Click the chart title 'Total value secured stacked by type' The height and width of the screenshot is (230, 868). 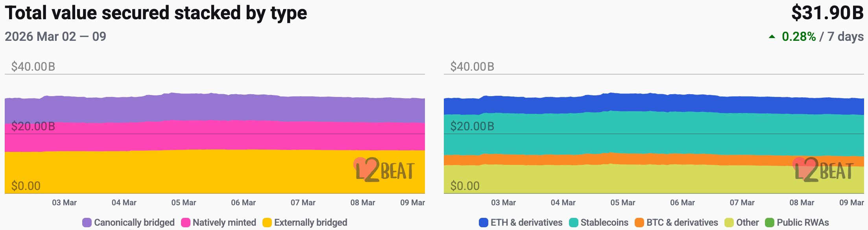156,13
